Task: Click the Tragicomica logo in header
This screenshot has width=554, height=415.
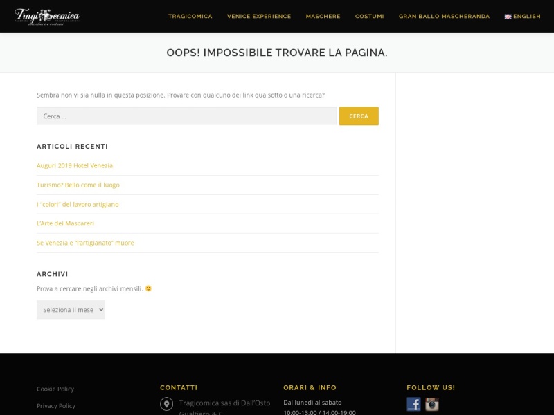Action: pyautogui.click(x=47, y=17)
